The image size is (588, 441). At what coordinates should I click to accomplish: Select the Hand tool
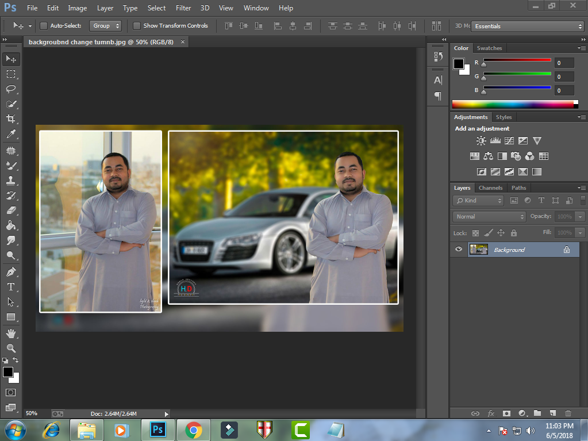(11, 333)
